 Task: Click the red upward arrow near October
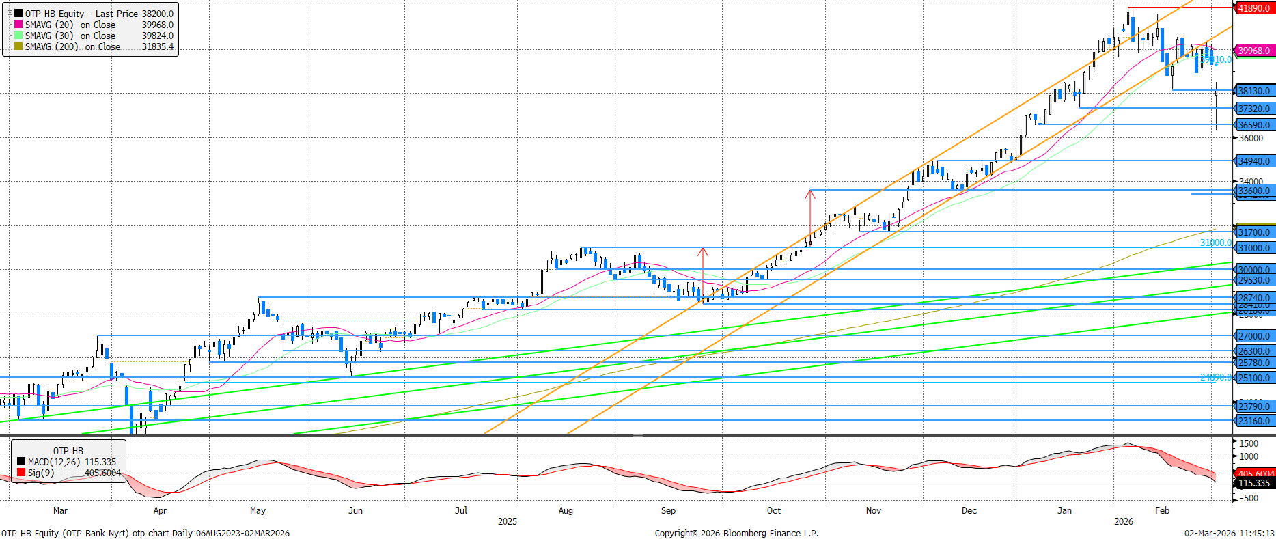click(x=810, y=194)
